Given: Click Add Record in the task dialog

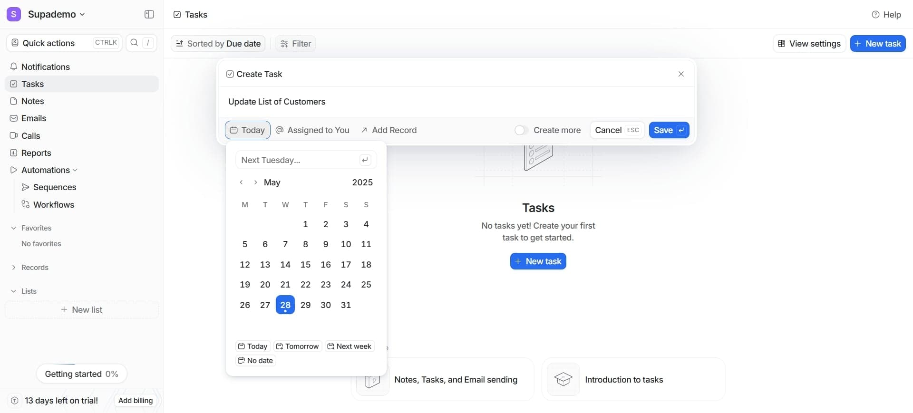Looking at the screenshot, I should tap(389, 130).
